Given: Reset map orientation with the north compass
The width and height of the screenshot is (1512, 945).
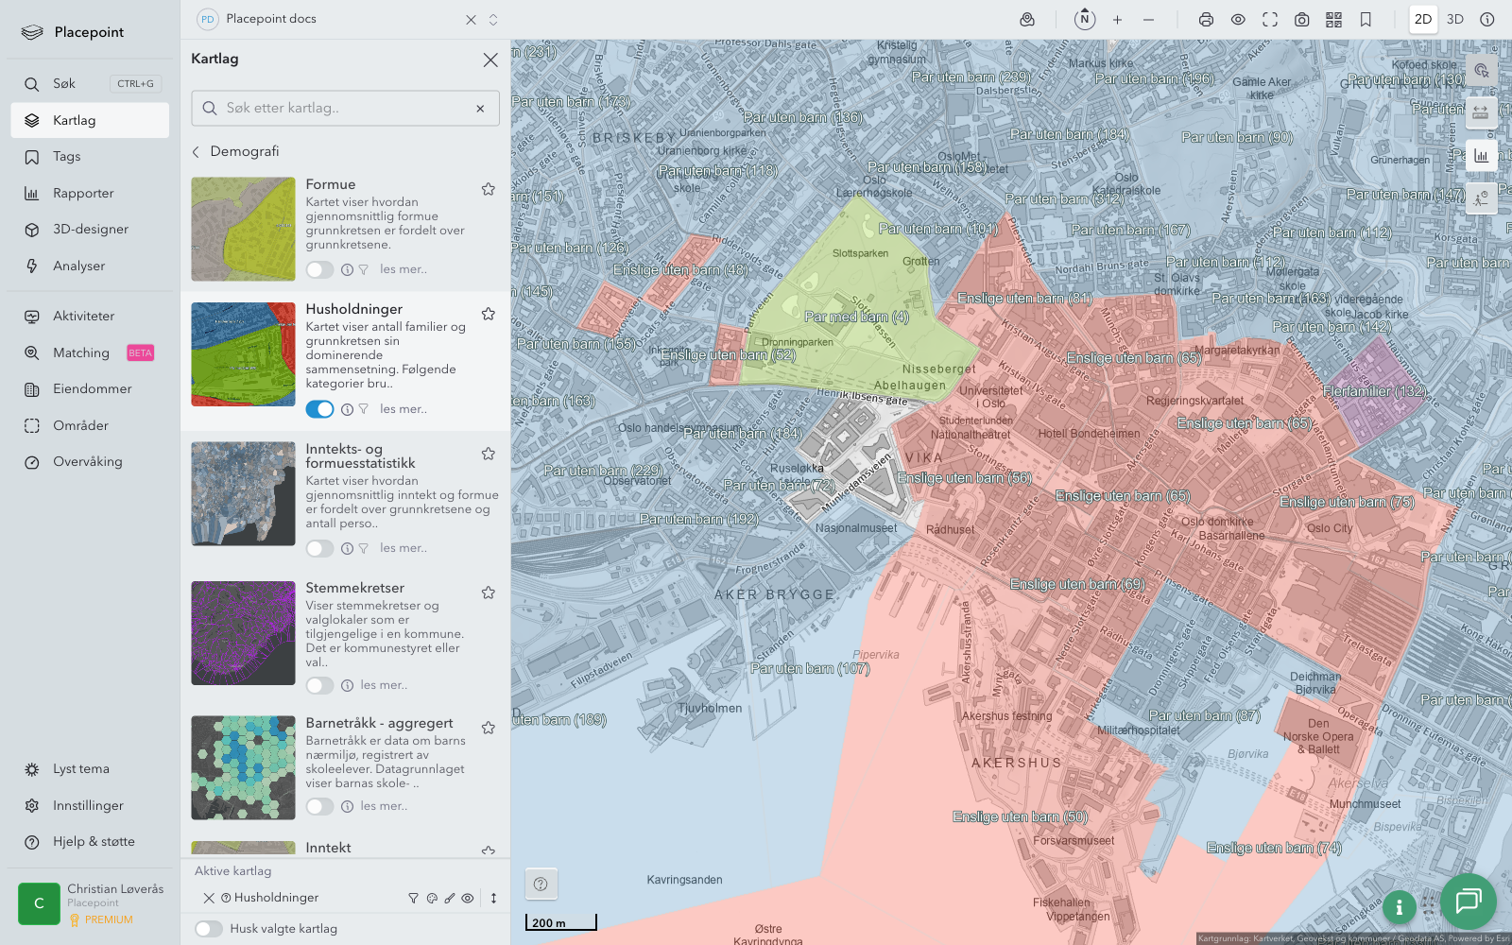Looking at the screenshot, I should coord(1085,20).
